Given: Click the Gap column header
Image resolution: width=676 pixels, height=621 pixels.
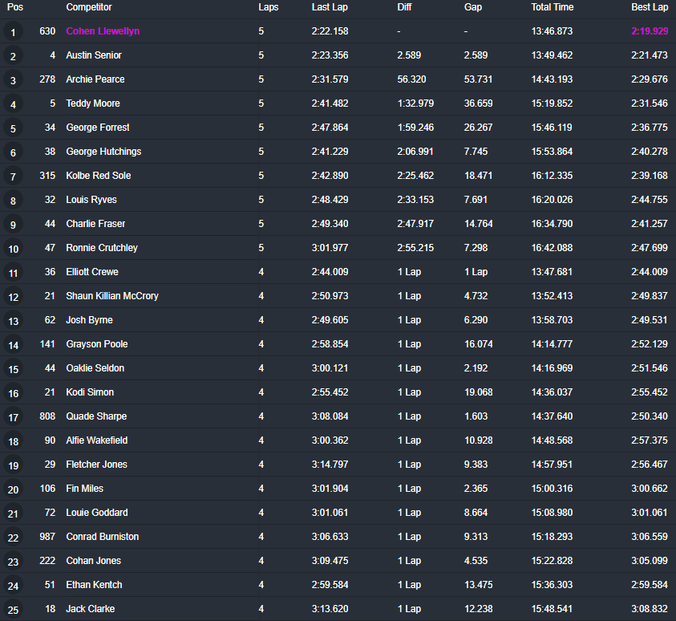Looking at the screenshot, I should [473, 7].
